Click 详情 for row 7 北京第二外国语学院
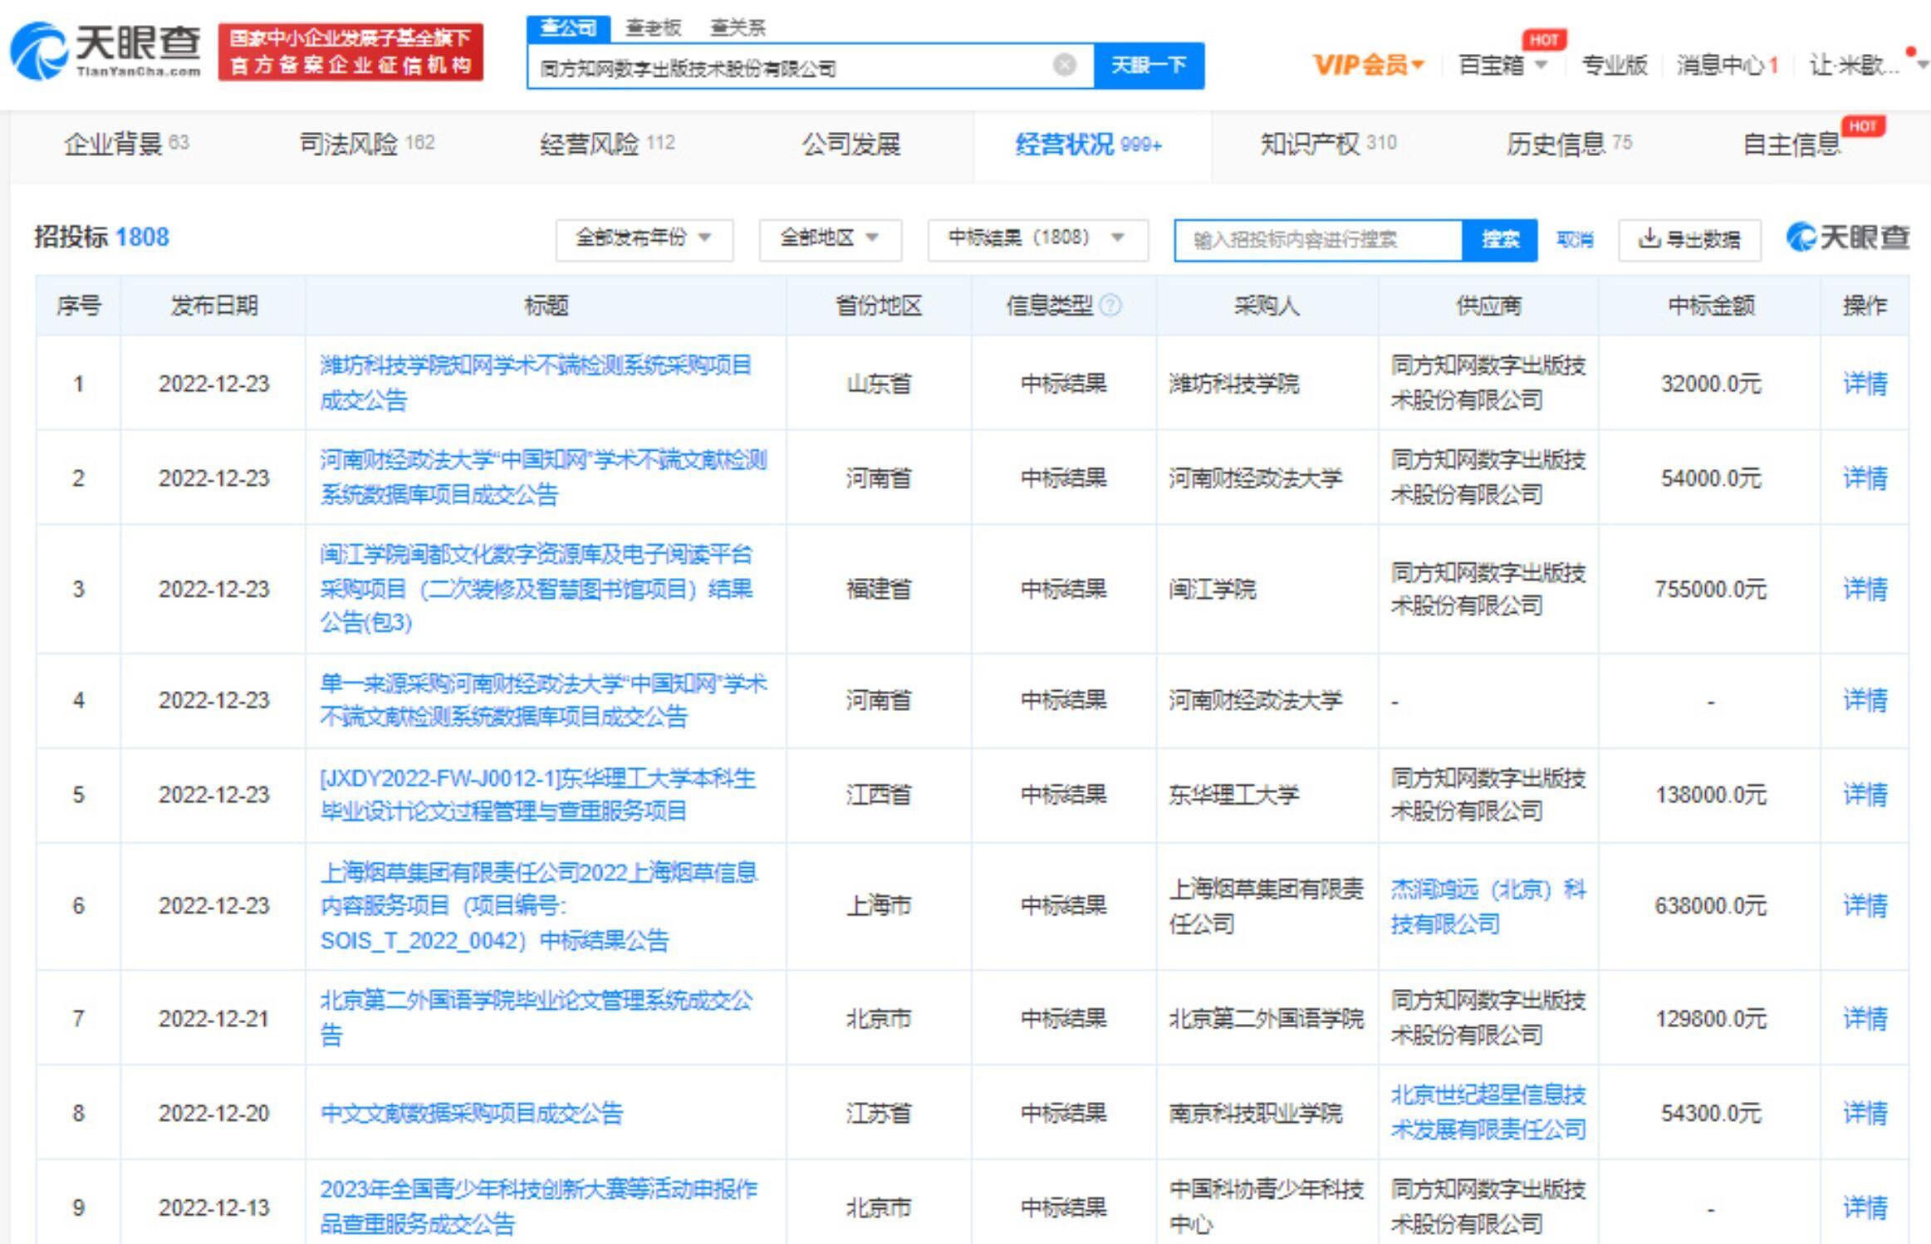Image resolution: width=1931 pixels, height=1244 pixels. 1865,1018
